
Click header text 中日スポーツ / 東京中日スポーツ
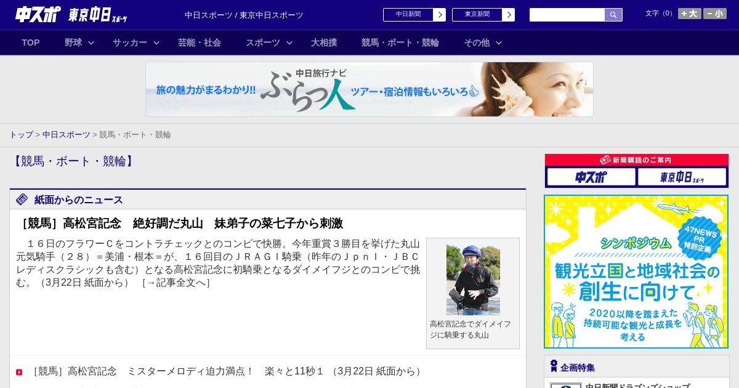point(244,15)
